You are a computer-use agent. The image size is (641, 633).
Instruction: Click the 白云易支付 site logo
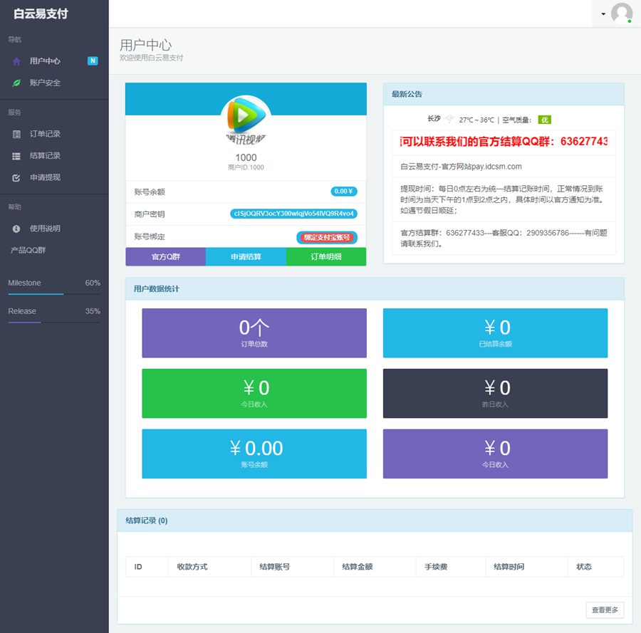coord(41,14)
